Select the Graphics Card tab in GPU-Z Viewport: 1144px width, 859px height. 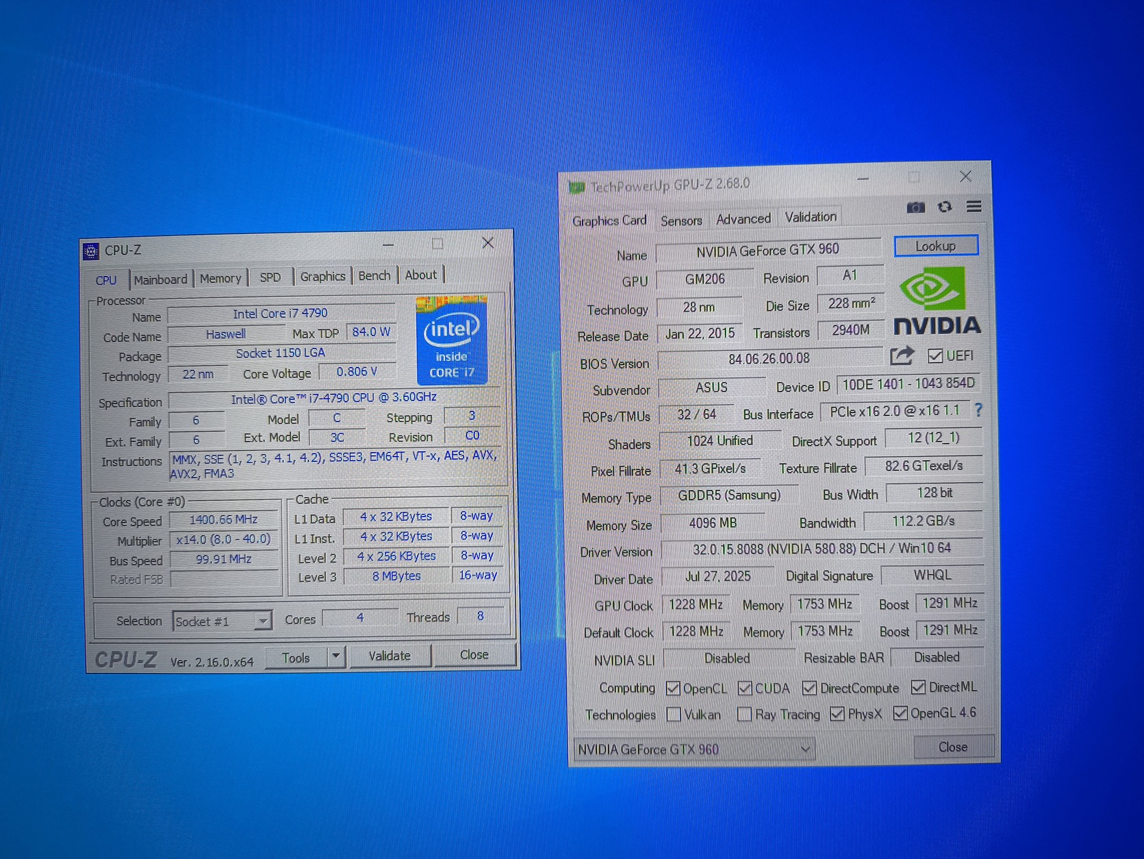[609, 220]
